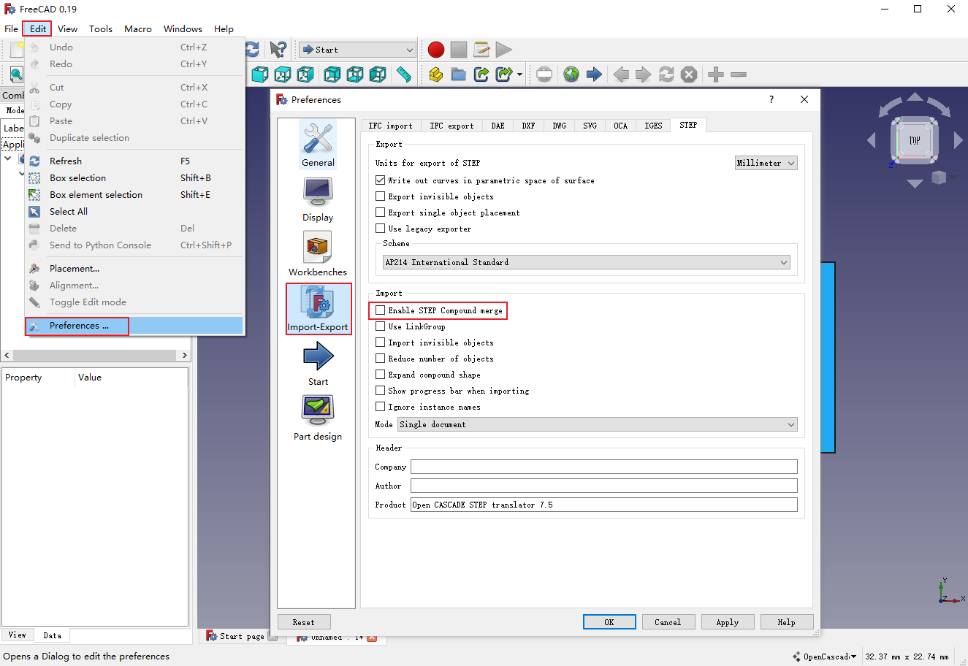
Task: Expand the Make sub-link dropdown arrow
Action: 520,74
